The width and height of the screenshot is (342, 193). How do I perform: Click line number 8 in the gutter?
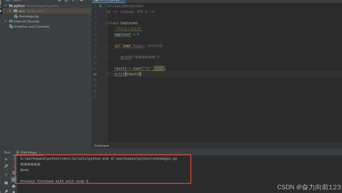[x=96, y=46]
